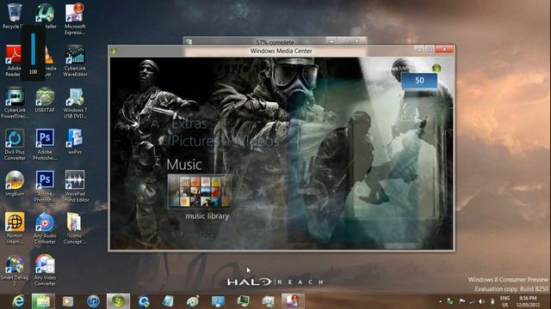
Task: Click the volume speaker tray icon
Action: pyautogui.click(x=482, y=301)
